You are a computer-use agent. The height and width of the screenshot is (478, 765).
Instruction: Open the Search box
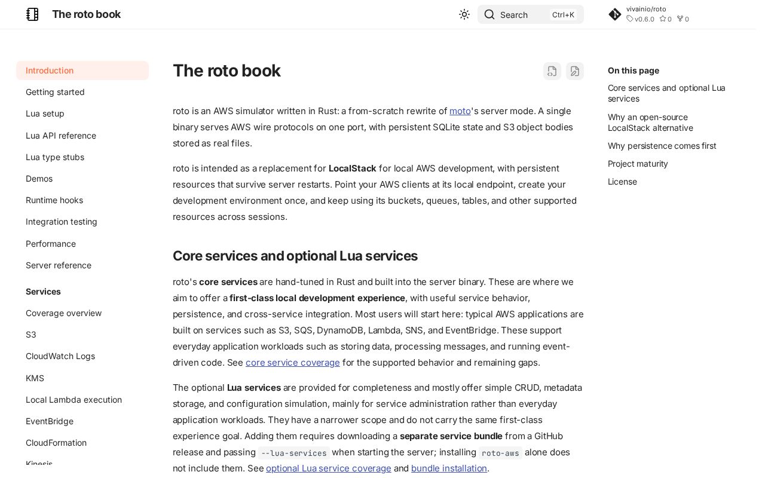[531, 14]
